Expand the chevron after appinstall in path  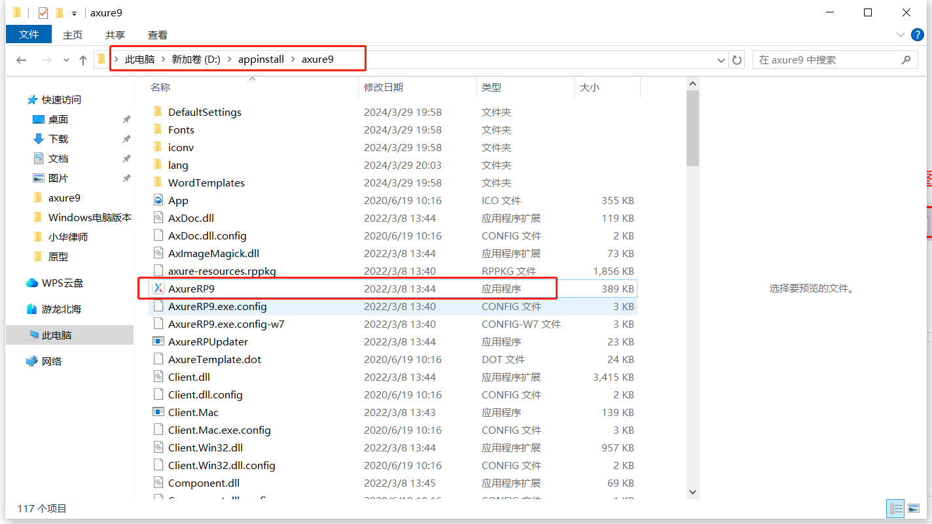[293, 60]
